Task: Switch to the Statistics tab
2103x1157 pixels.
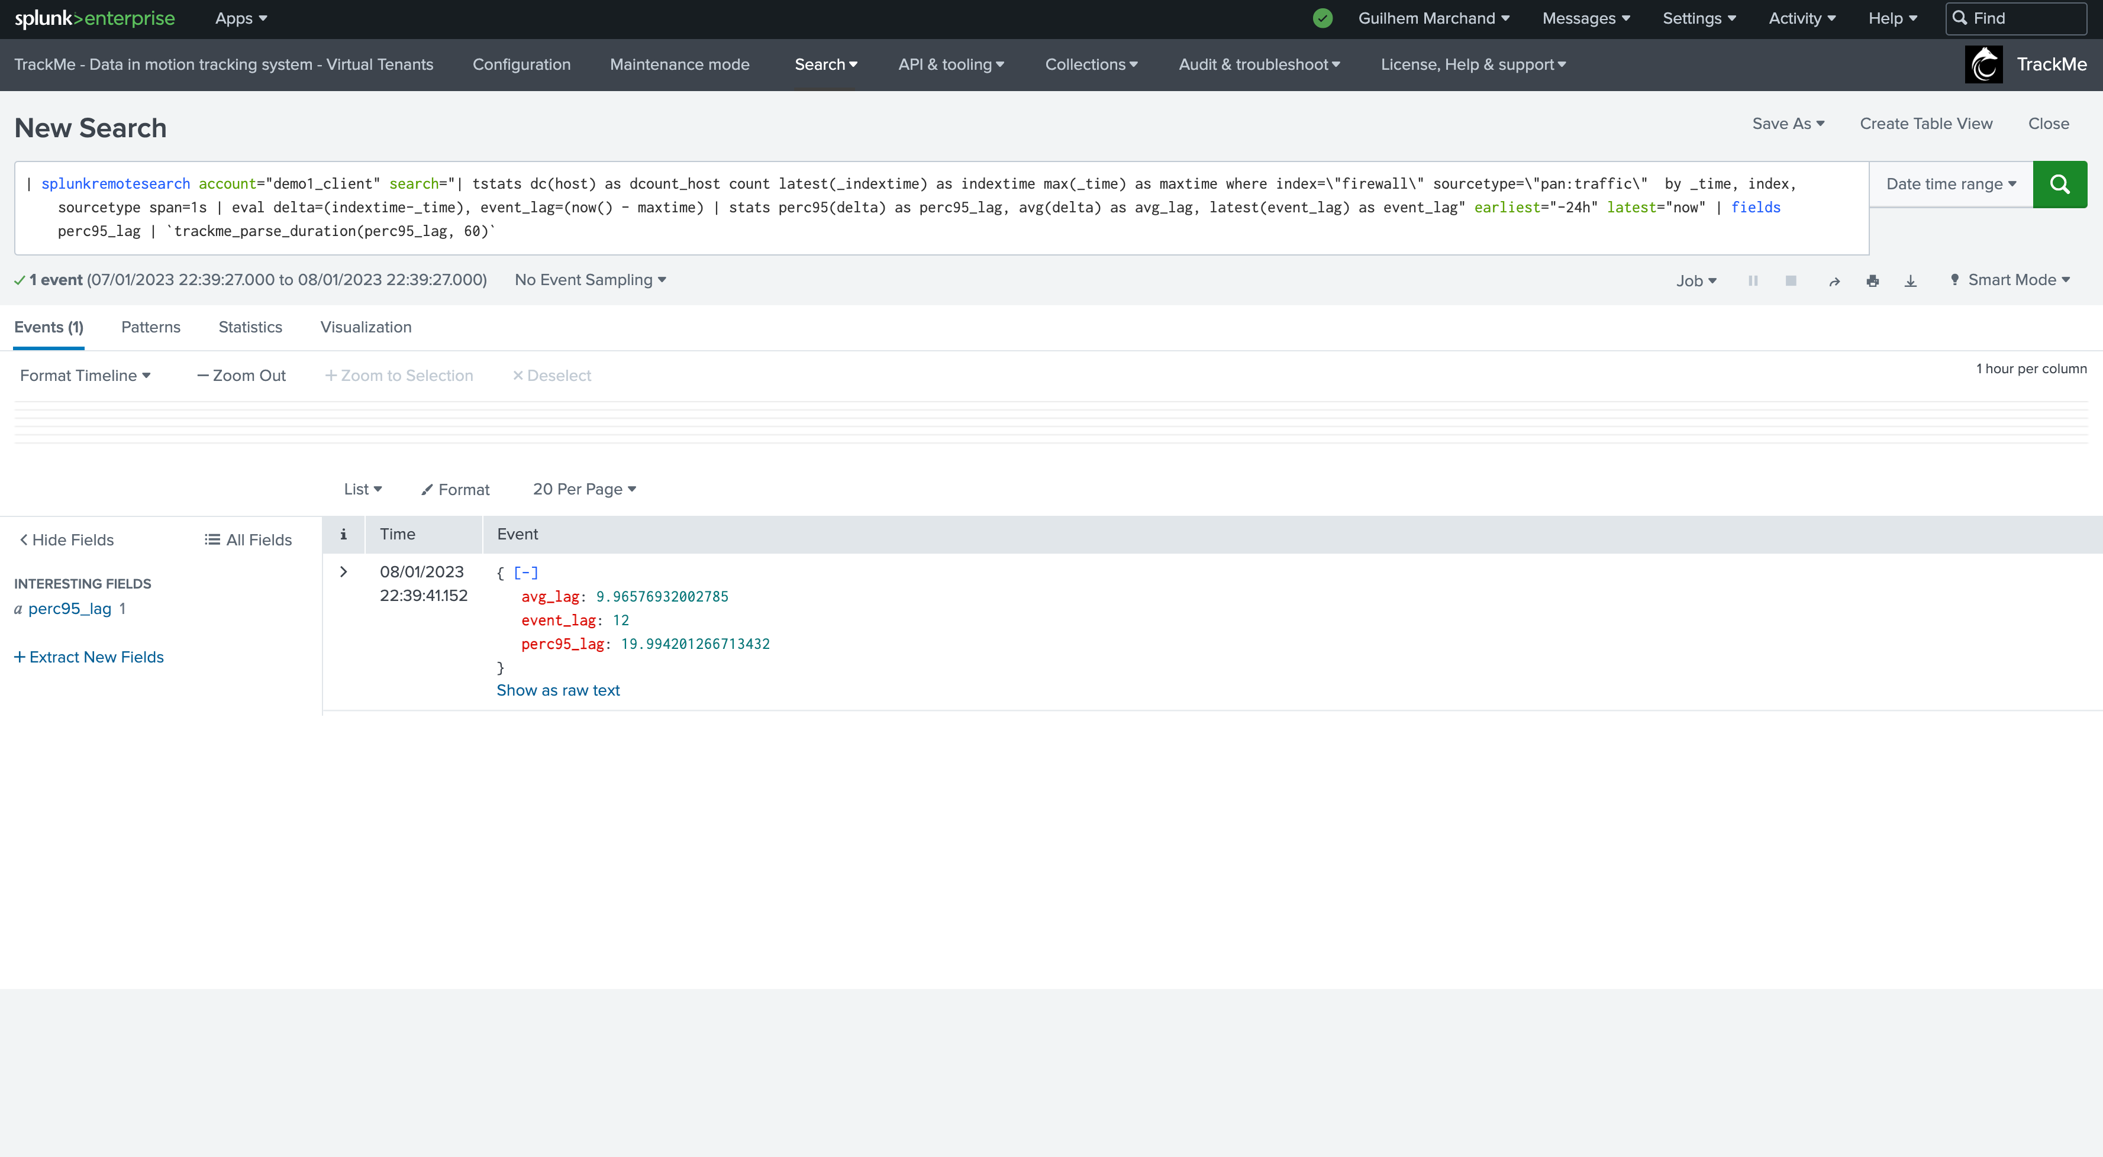Action: click(x=250, y=327)
